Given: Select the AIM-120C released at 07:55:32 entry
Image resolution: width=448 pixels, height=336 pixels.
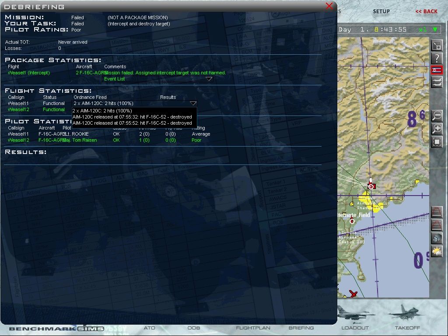Looking at the screenshot, I should pos(132,117).
